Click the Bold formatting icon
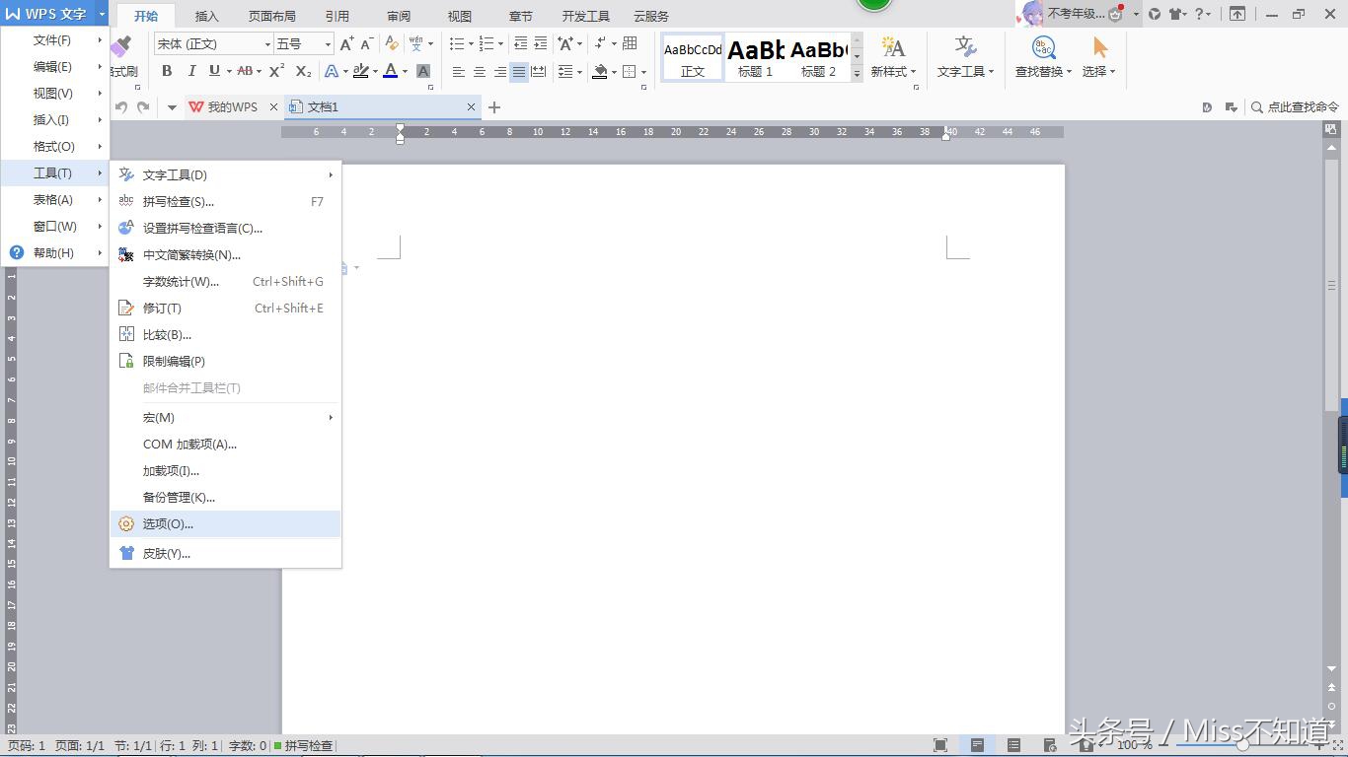Image resolution: width=1348 pixels, height=757 pixels. (167, 71)
